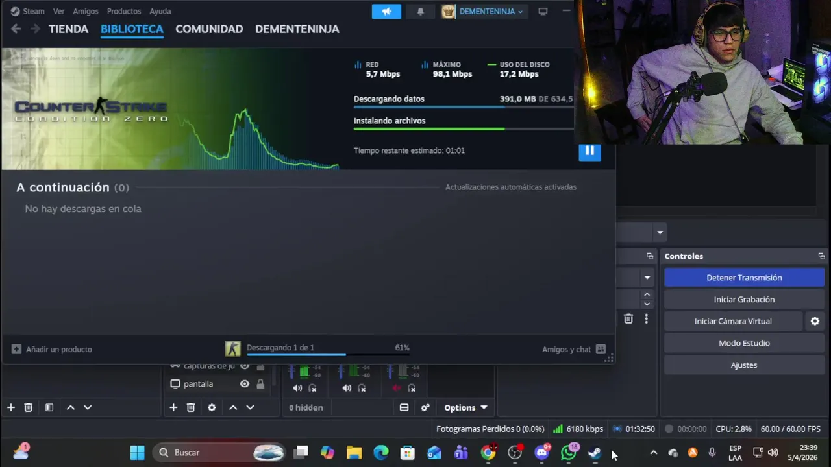Unmute third muted audio channel

(396, 388)
